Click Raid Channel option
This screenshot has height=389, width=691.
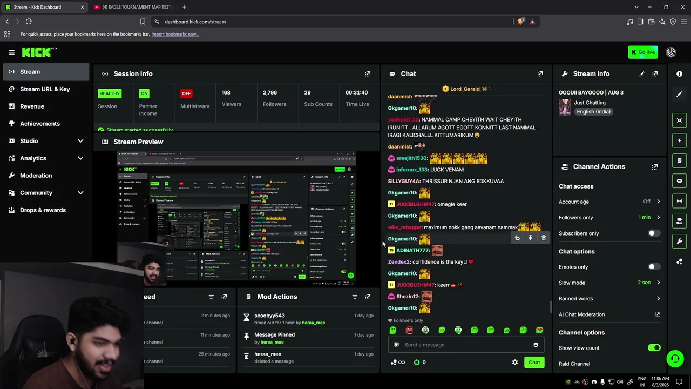[574, 364]
